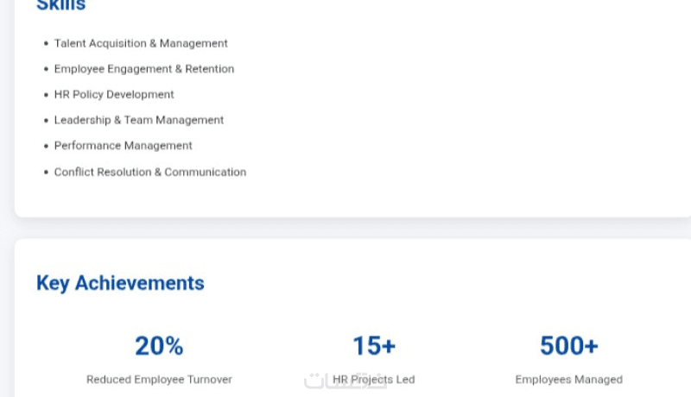Select the HR Projects Led caption
The image size is (691, 397).
(374, 379)
